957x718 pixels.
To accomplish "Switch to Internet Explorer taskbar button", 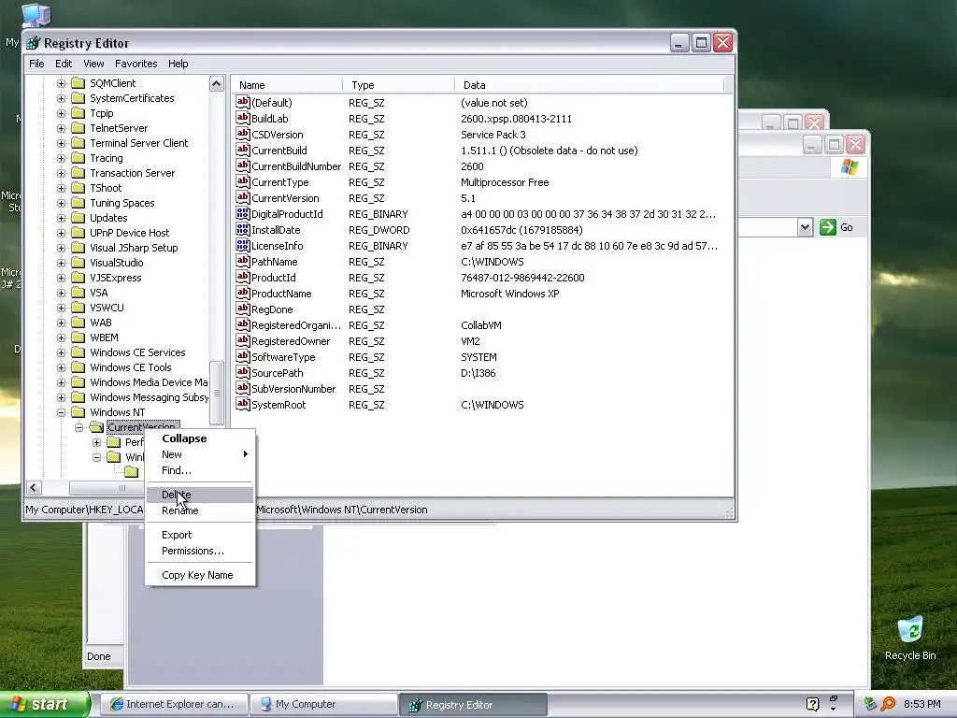I will pos(173,704).
